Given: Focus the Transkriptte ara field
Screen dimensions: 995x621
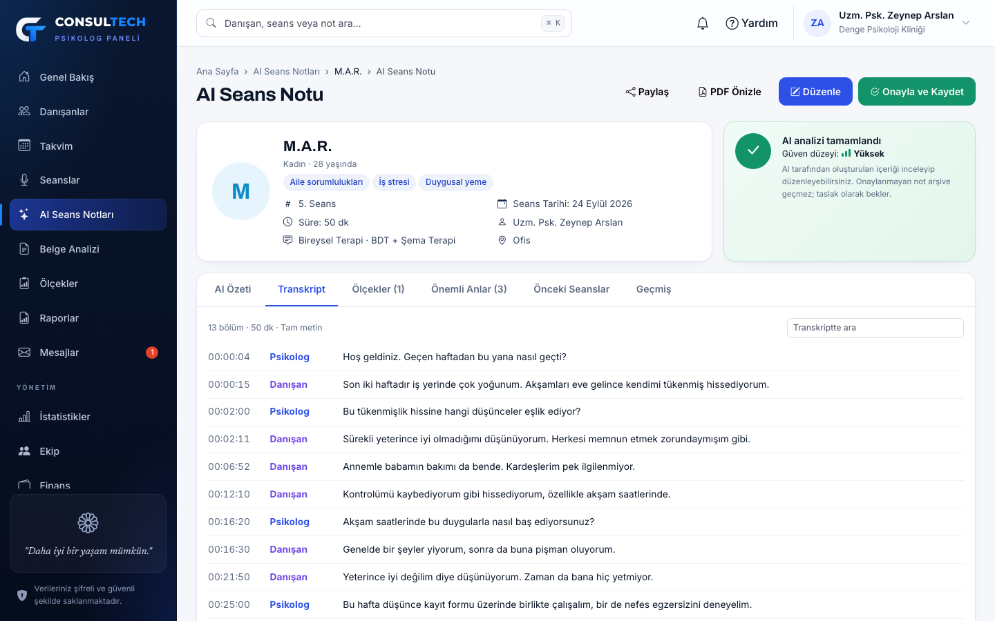Looking at the screenshot, I should [x=875, y=328].
